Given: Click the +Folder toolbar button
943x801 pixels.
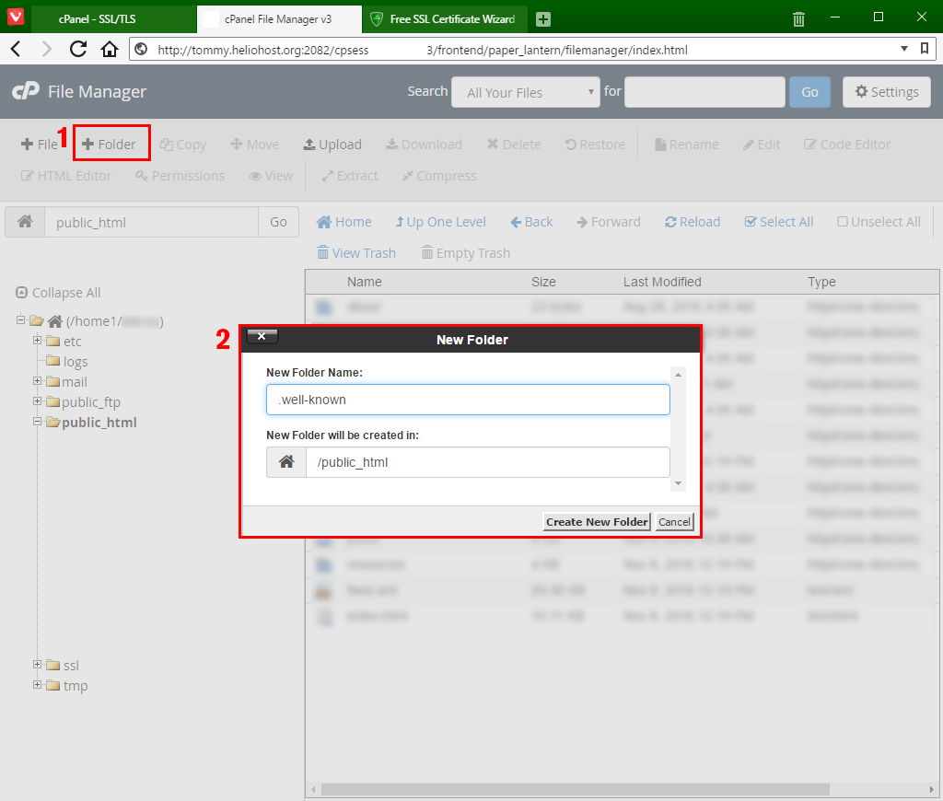Looking at the screenshot, I should click(109, 145).
